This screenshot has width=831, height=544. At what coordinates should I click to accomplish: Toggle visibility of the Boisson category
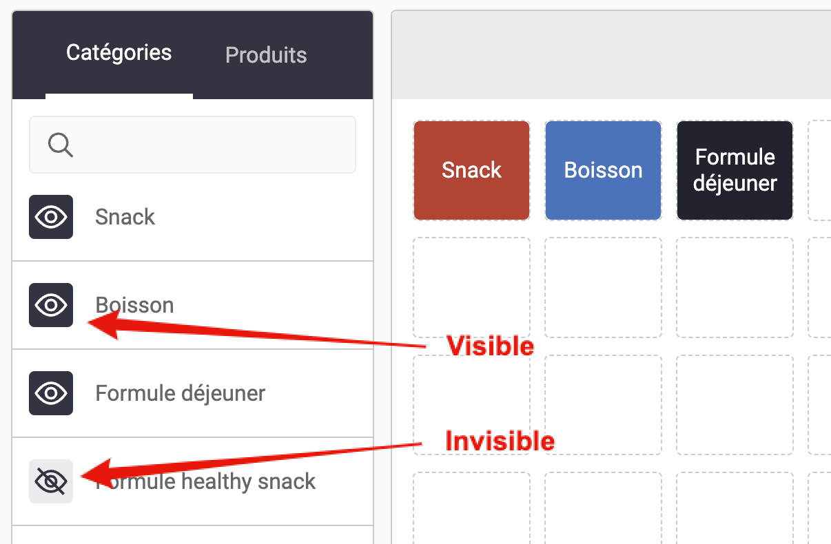(51, 305)
